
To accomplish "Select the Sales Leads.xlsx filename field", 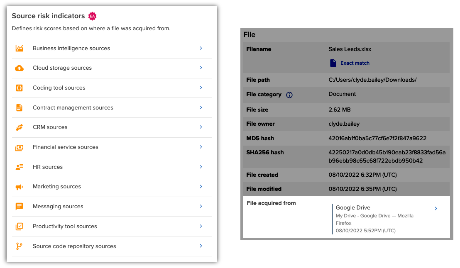I will (349, 49).
